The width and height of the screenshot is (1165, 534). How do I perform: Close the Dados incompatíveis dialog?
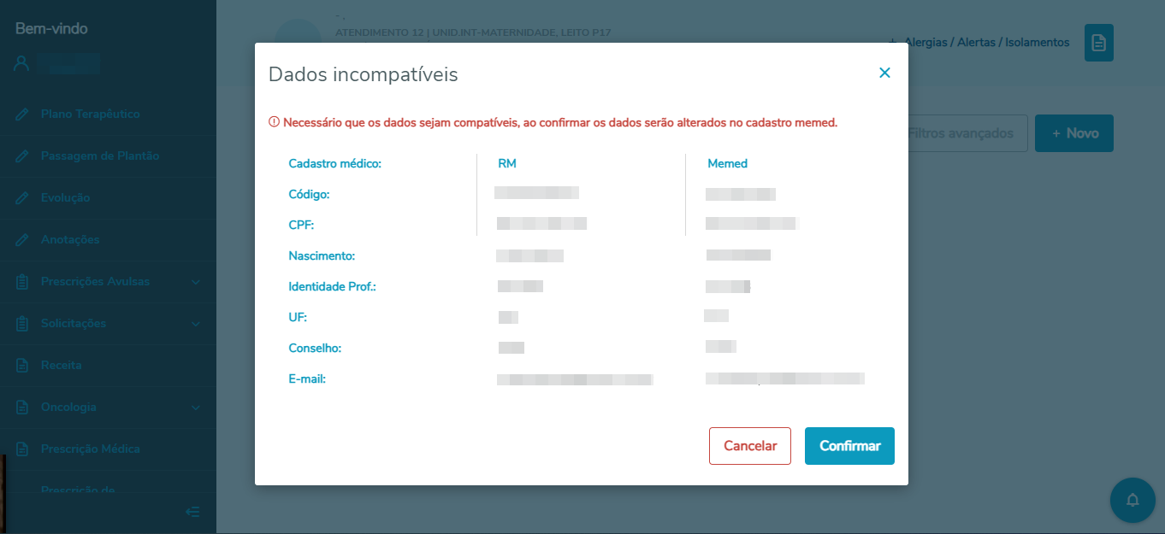pyautogui.click(x=884, y=73)
